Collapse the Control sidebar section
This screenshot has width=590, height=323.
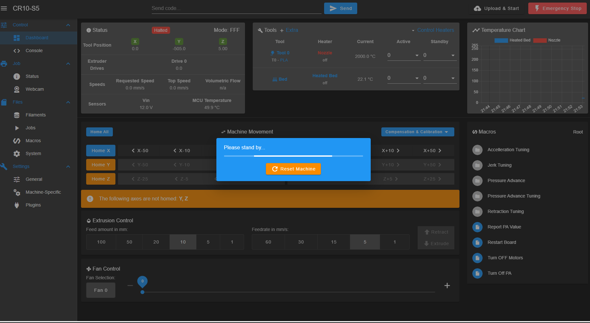[x=68, y=25]
